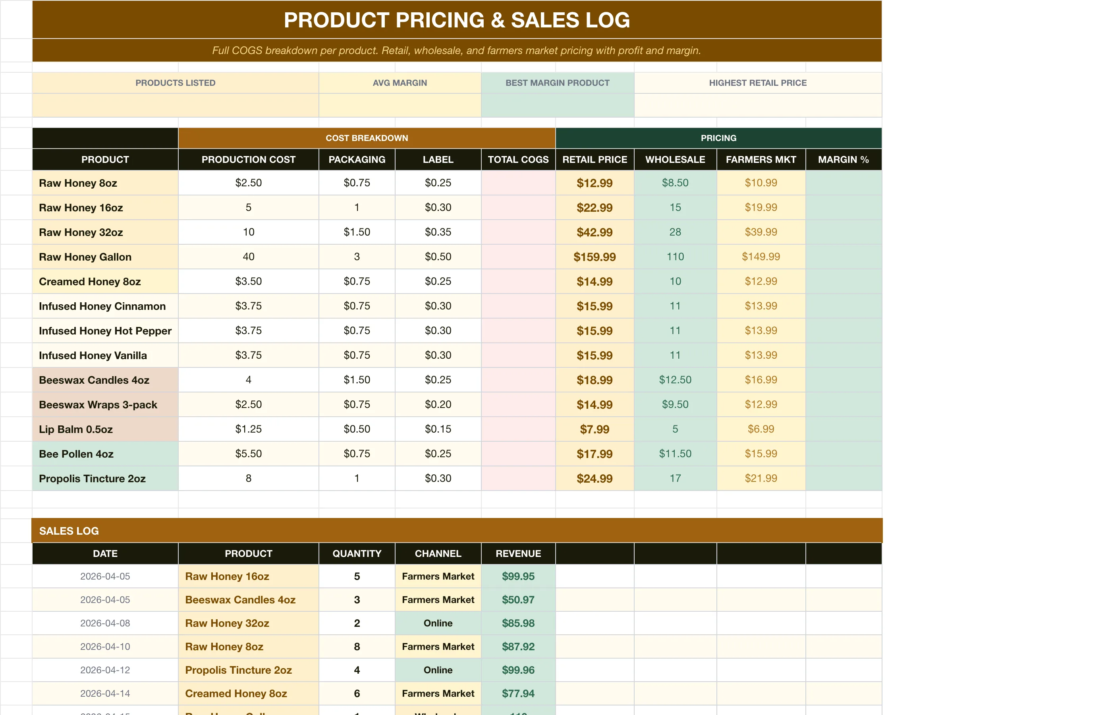Select the Beeswax Wraps 3-pack product cell

(x=105, y=404)
